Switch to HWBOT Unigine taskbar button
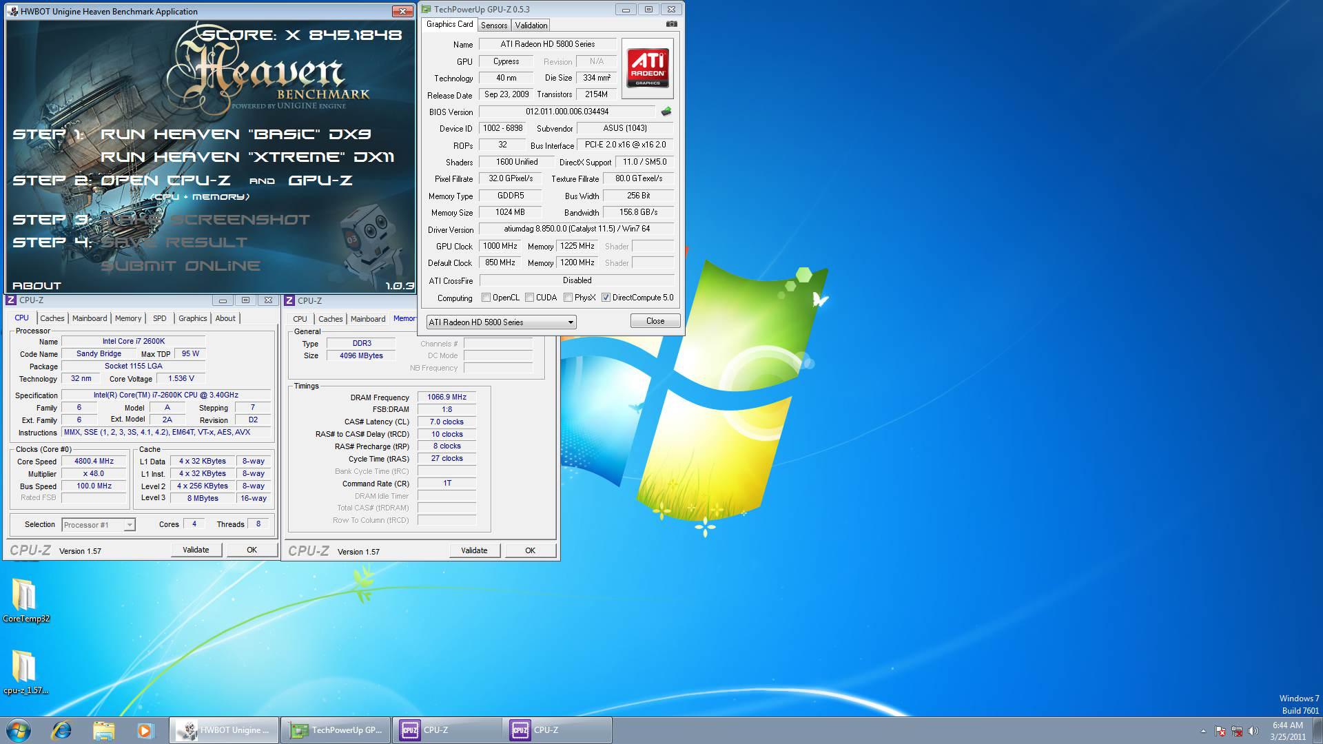The image size is (1323, 744). pos(224,730)
